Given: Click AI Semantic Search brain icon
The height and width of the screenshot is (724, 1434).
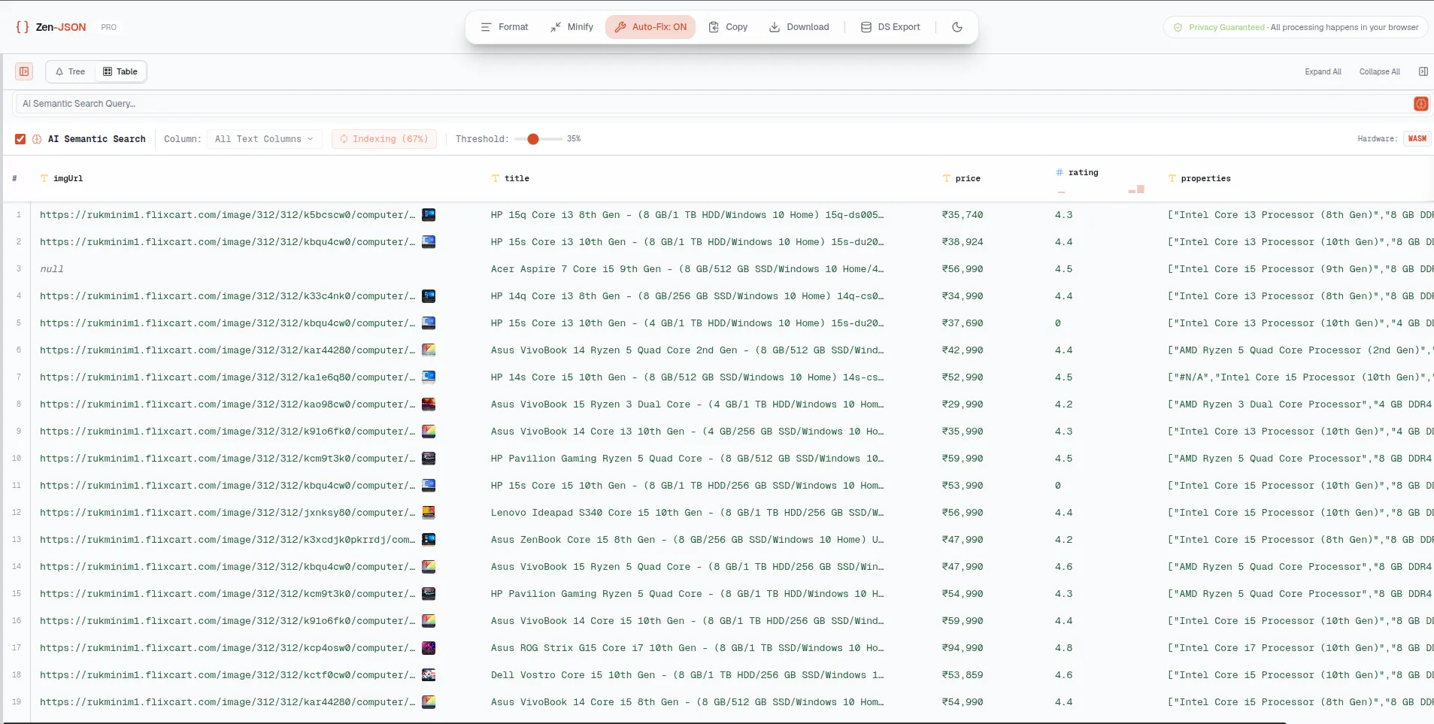Looking at the screenshot, I should [x=37, y=139].
